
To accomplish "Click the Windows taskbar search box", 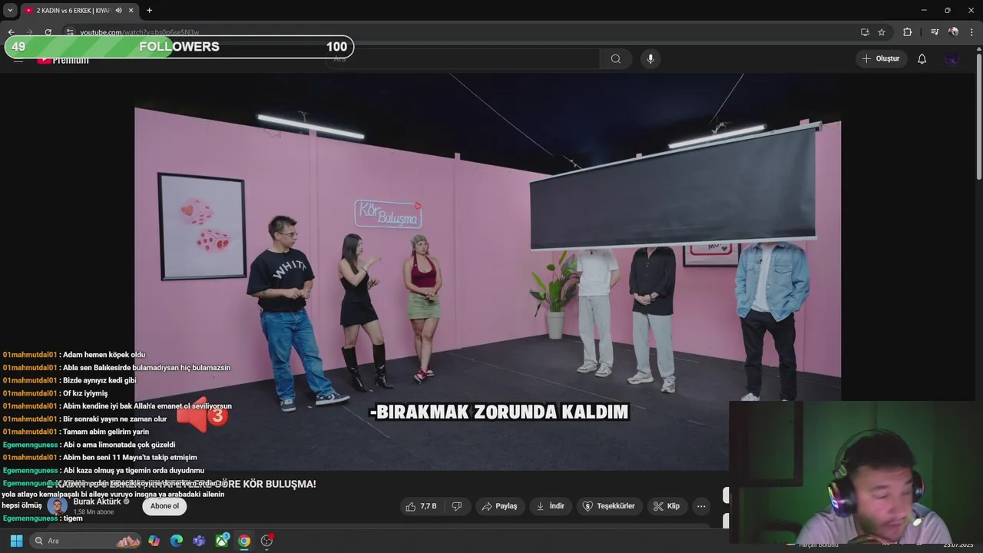I will [86, 541].
